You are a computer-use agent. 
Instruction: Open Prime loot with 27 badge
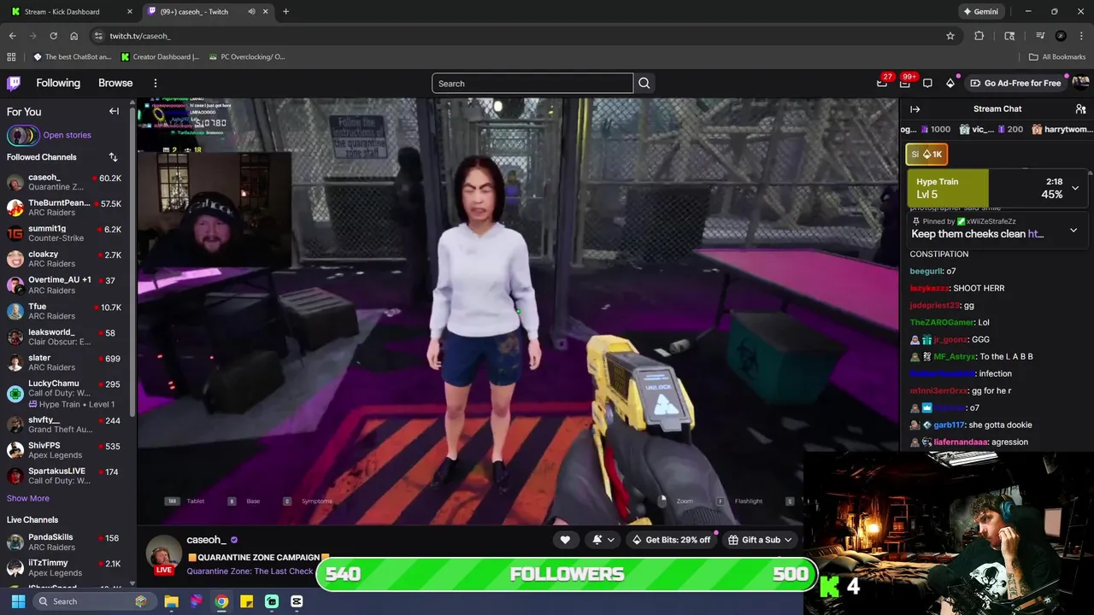coord(882,83)
